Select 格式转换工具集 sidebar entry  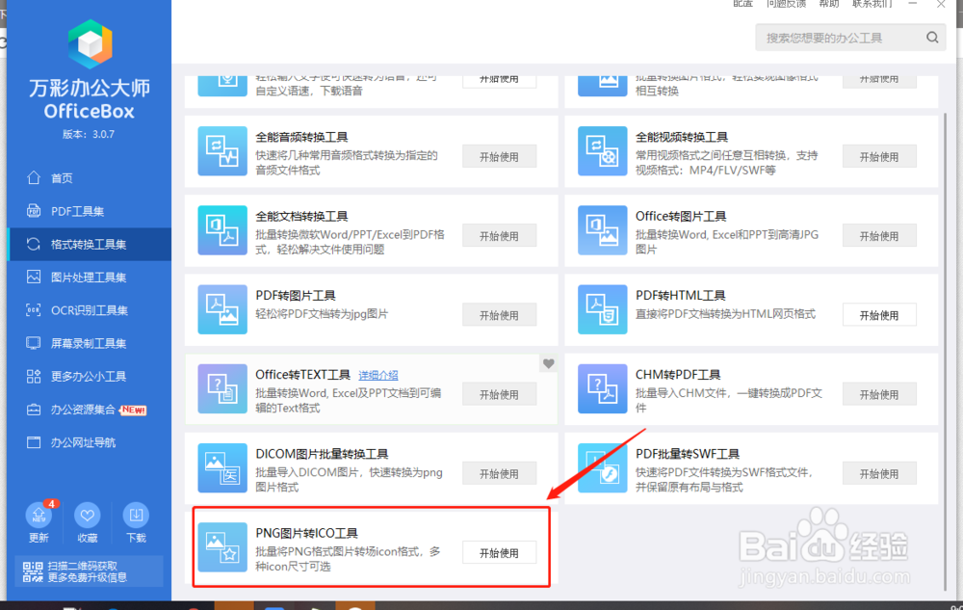point(89,245)
